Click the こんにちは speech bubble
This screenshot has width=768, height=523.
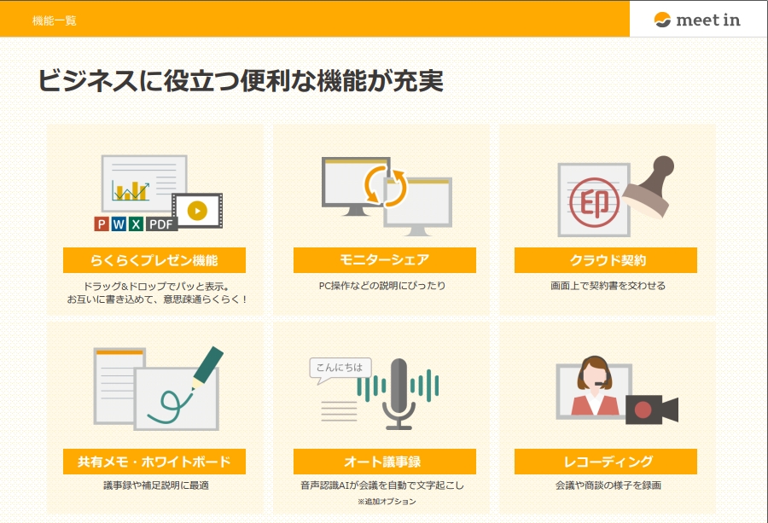[340, 370]
